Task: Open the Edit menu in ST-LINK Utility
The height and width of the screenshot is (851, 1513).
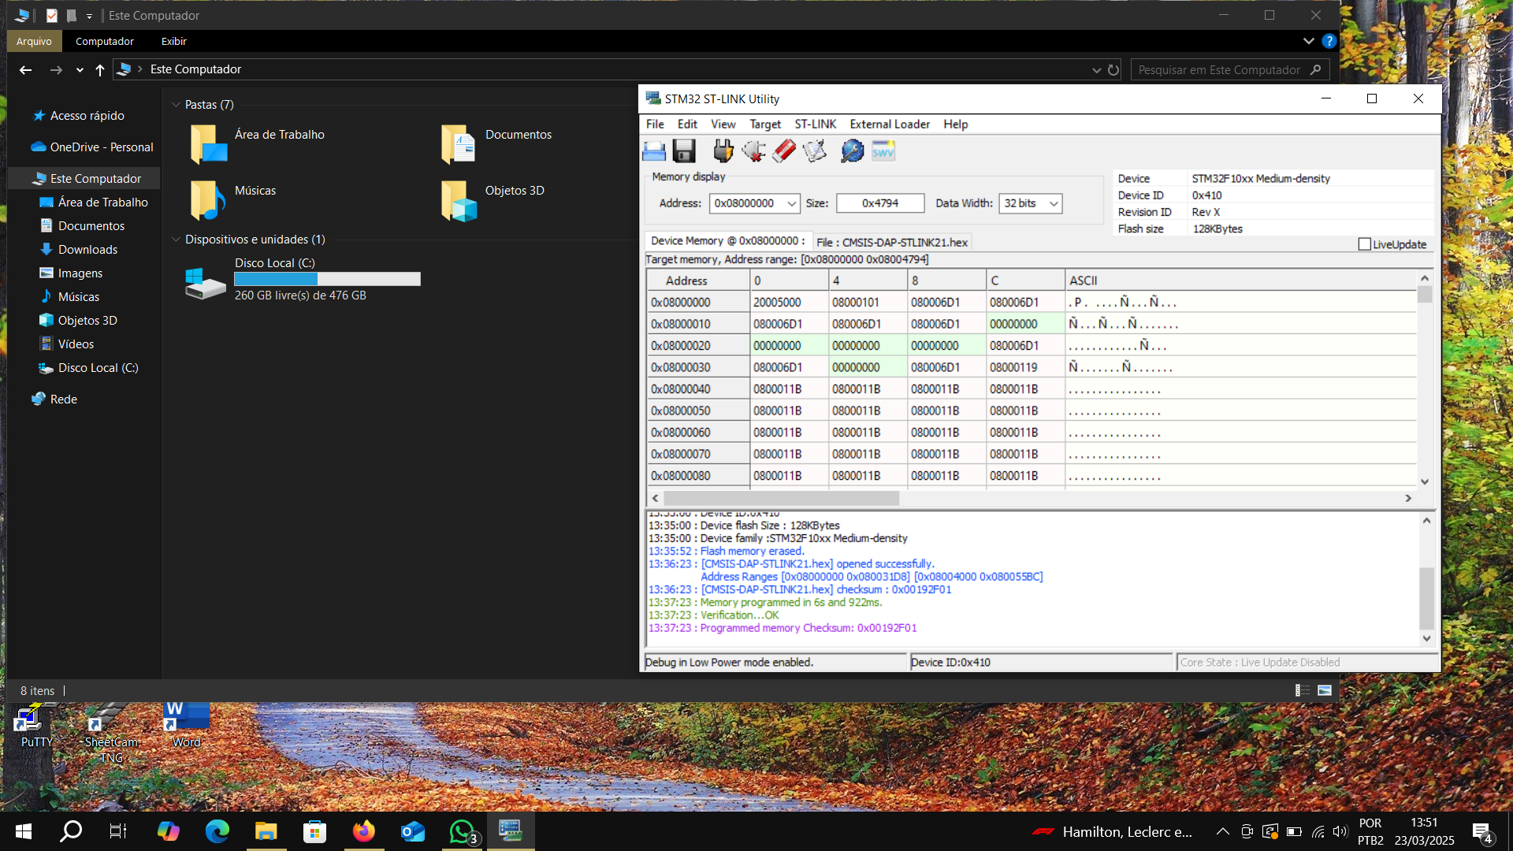Action: point(687,124)
